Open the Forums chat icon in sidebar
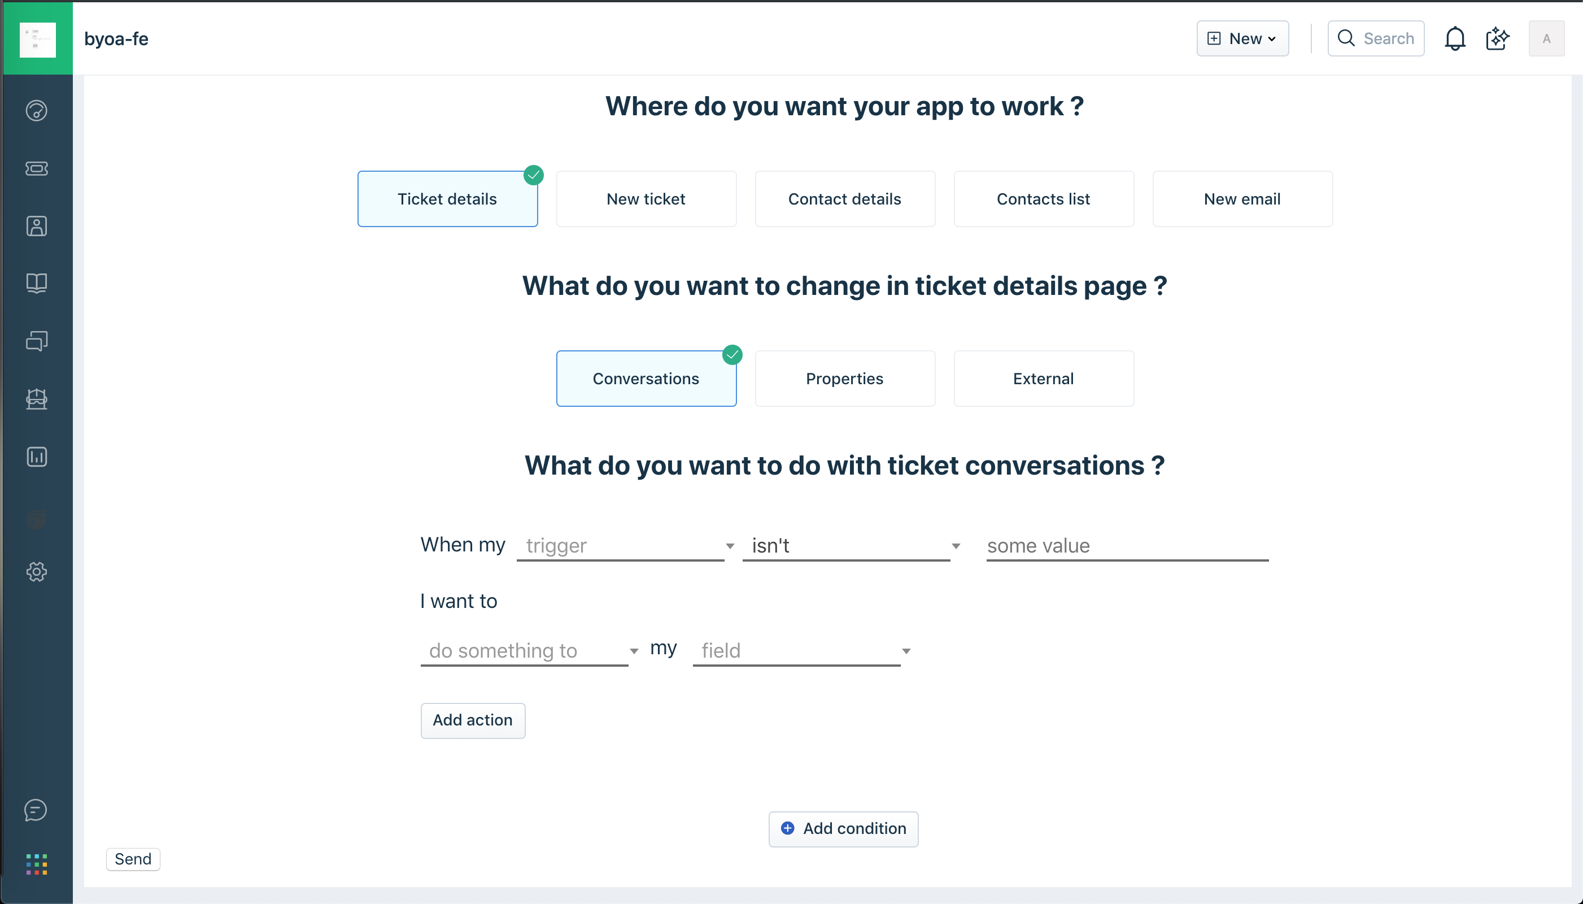 (37, 341)
